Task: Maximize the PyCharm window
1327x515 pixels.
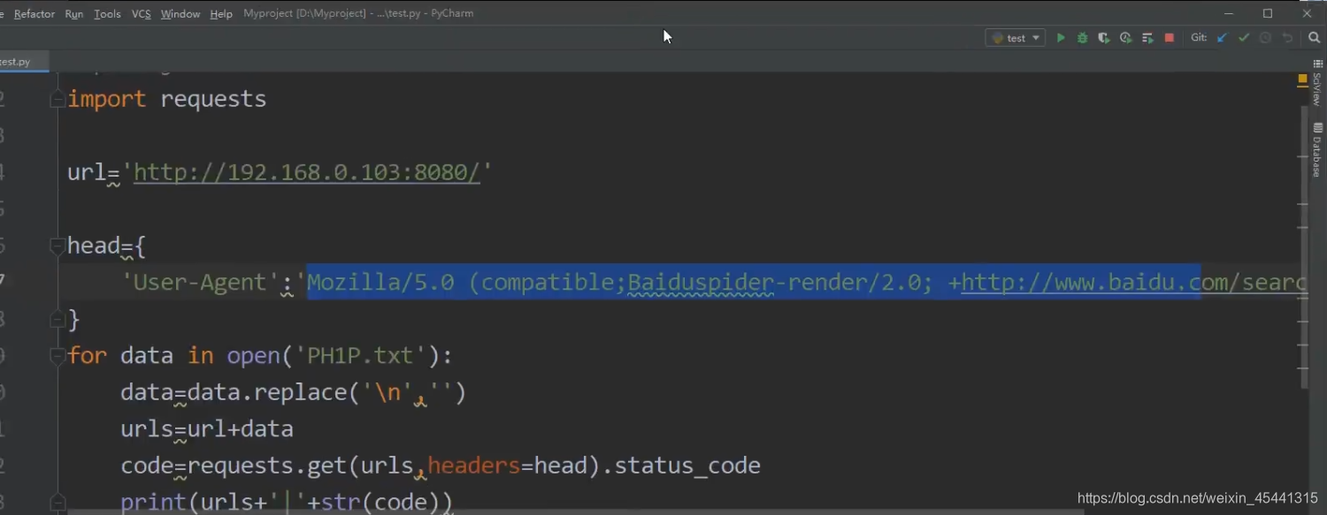Action: pos(1268,13)
